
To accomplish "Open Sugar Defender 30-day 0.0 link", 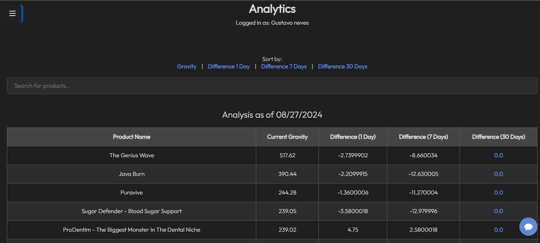I will pyautogui.click(x=498, y=211).
